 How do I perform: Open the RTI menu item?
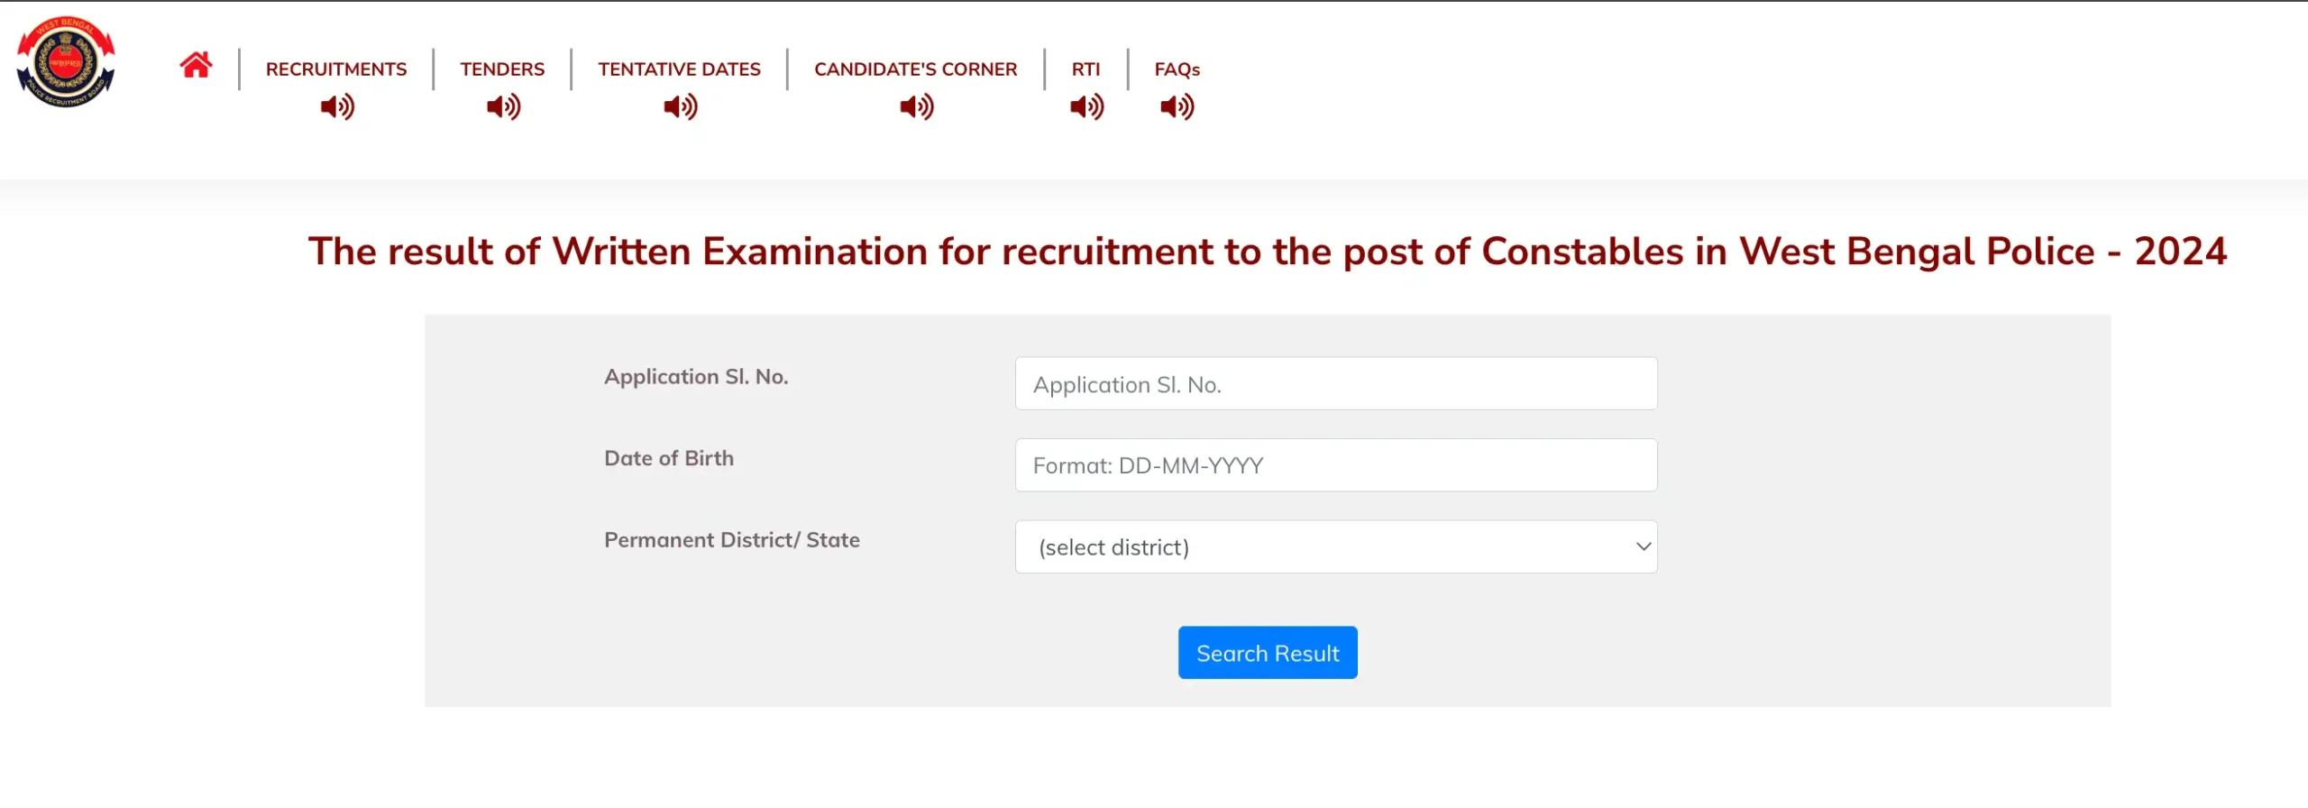(x=1085, y=69)
